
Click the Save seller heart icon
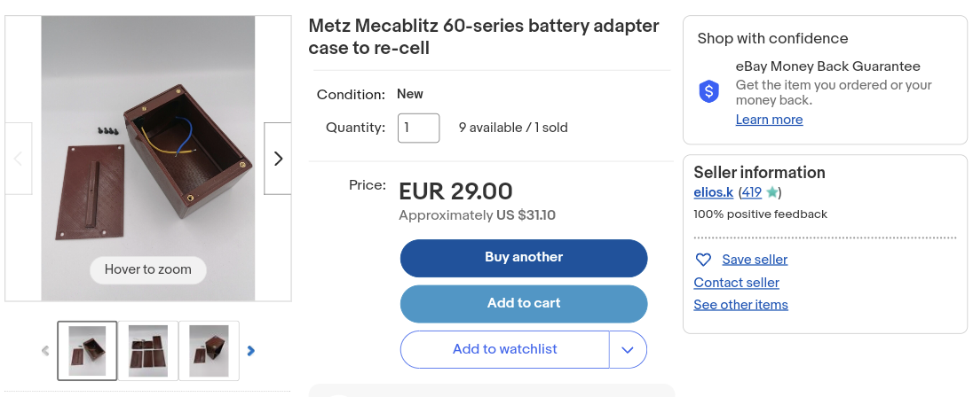point(703,260)
